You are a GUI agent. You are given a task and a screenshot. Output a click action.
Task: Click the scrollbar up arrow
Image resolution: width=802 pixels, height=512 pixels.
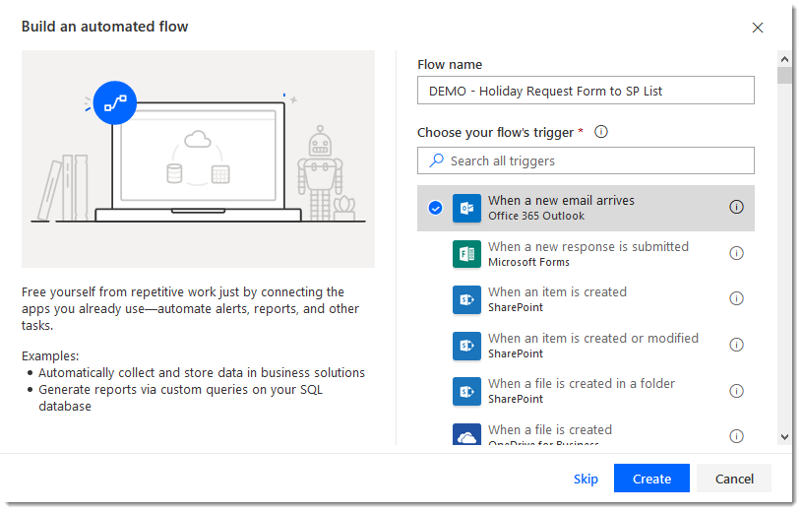(x=784, y=59)
